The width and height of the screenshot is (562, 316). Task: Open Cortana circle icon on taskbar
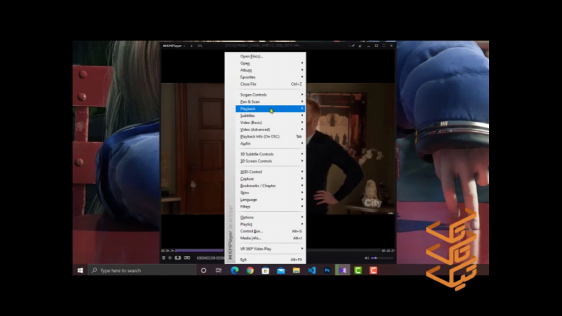(204, 270)
